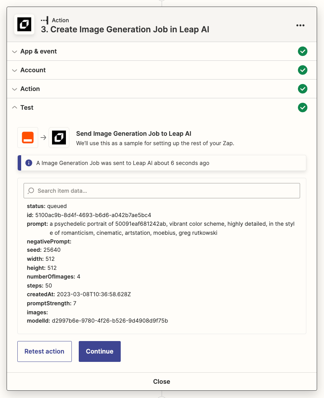Image resolution: width=324 pixels, height=398 pixels.
Task: Click the info icon in the notification banner
Action: [29, 163]
